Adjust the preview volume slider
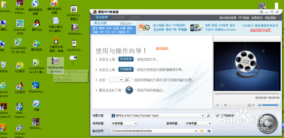 270,105
